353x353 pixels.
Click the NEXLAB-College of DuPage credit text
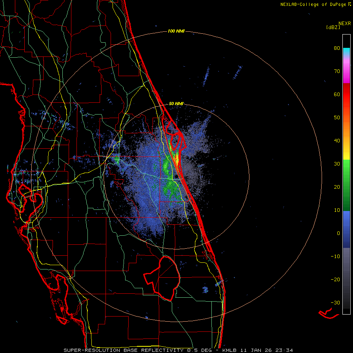tap(313, 4)
